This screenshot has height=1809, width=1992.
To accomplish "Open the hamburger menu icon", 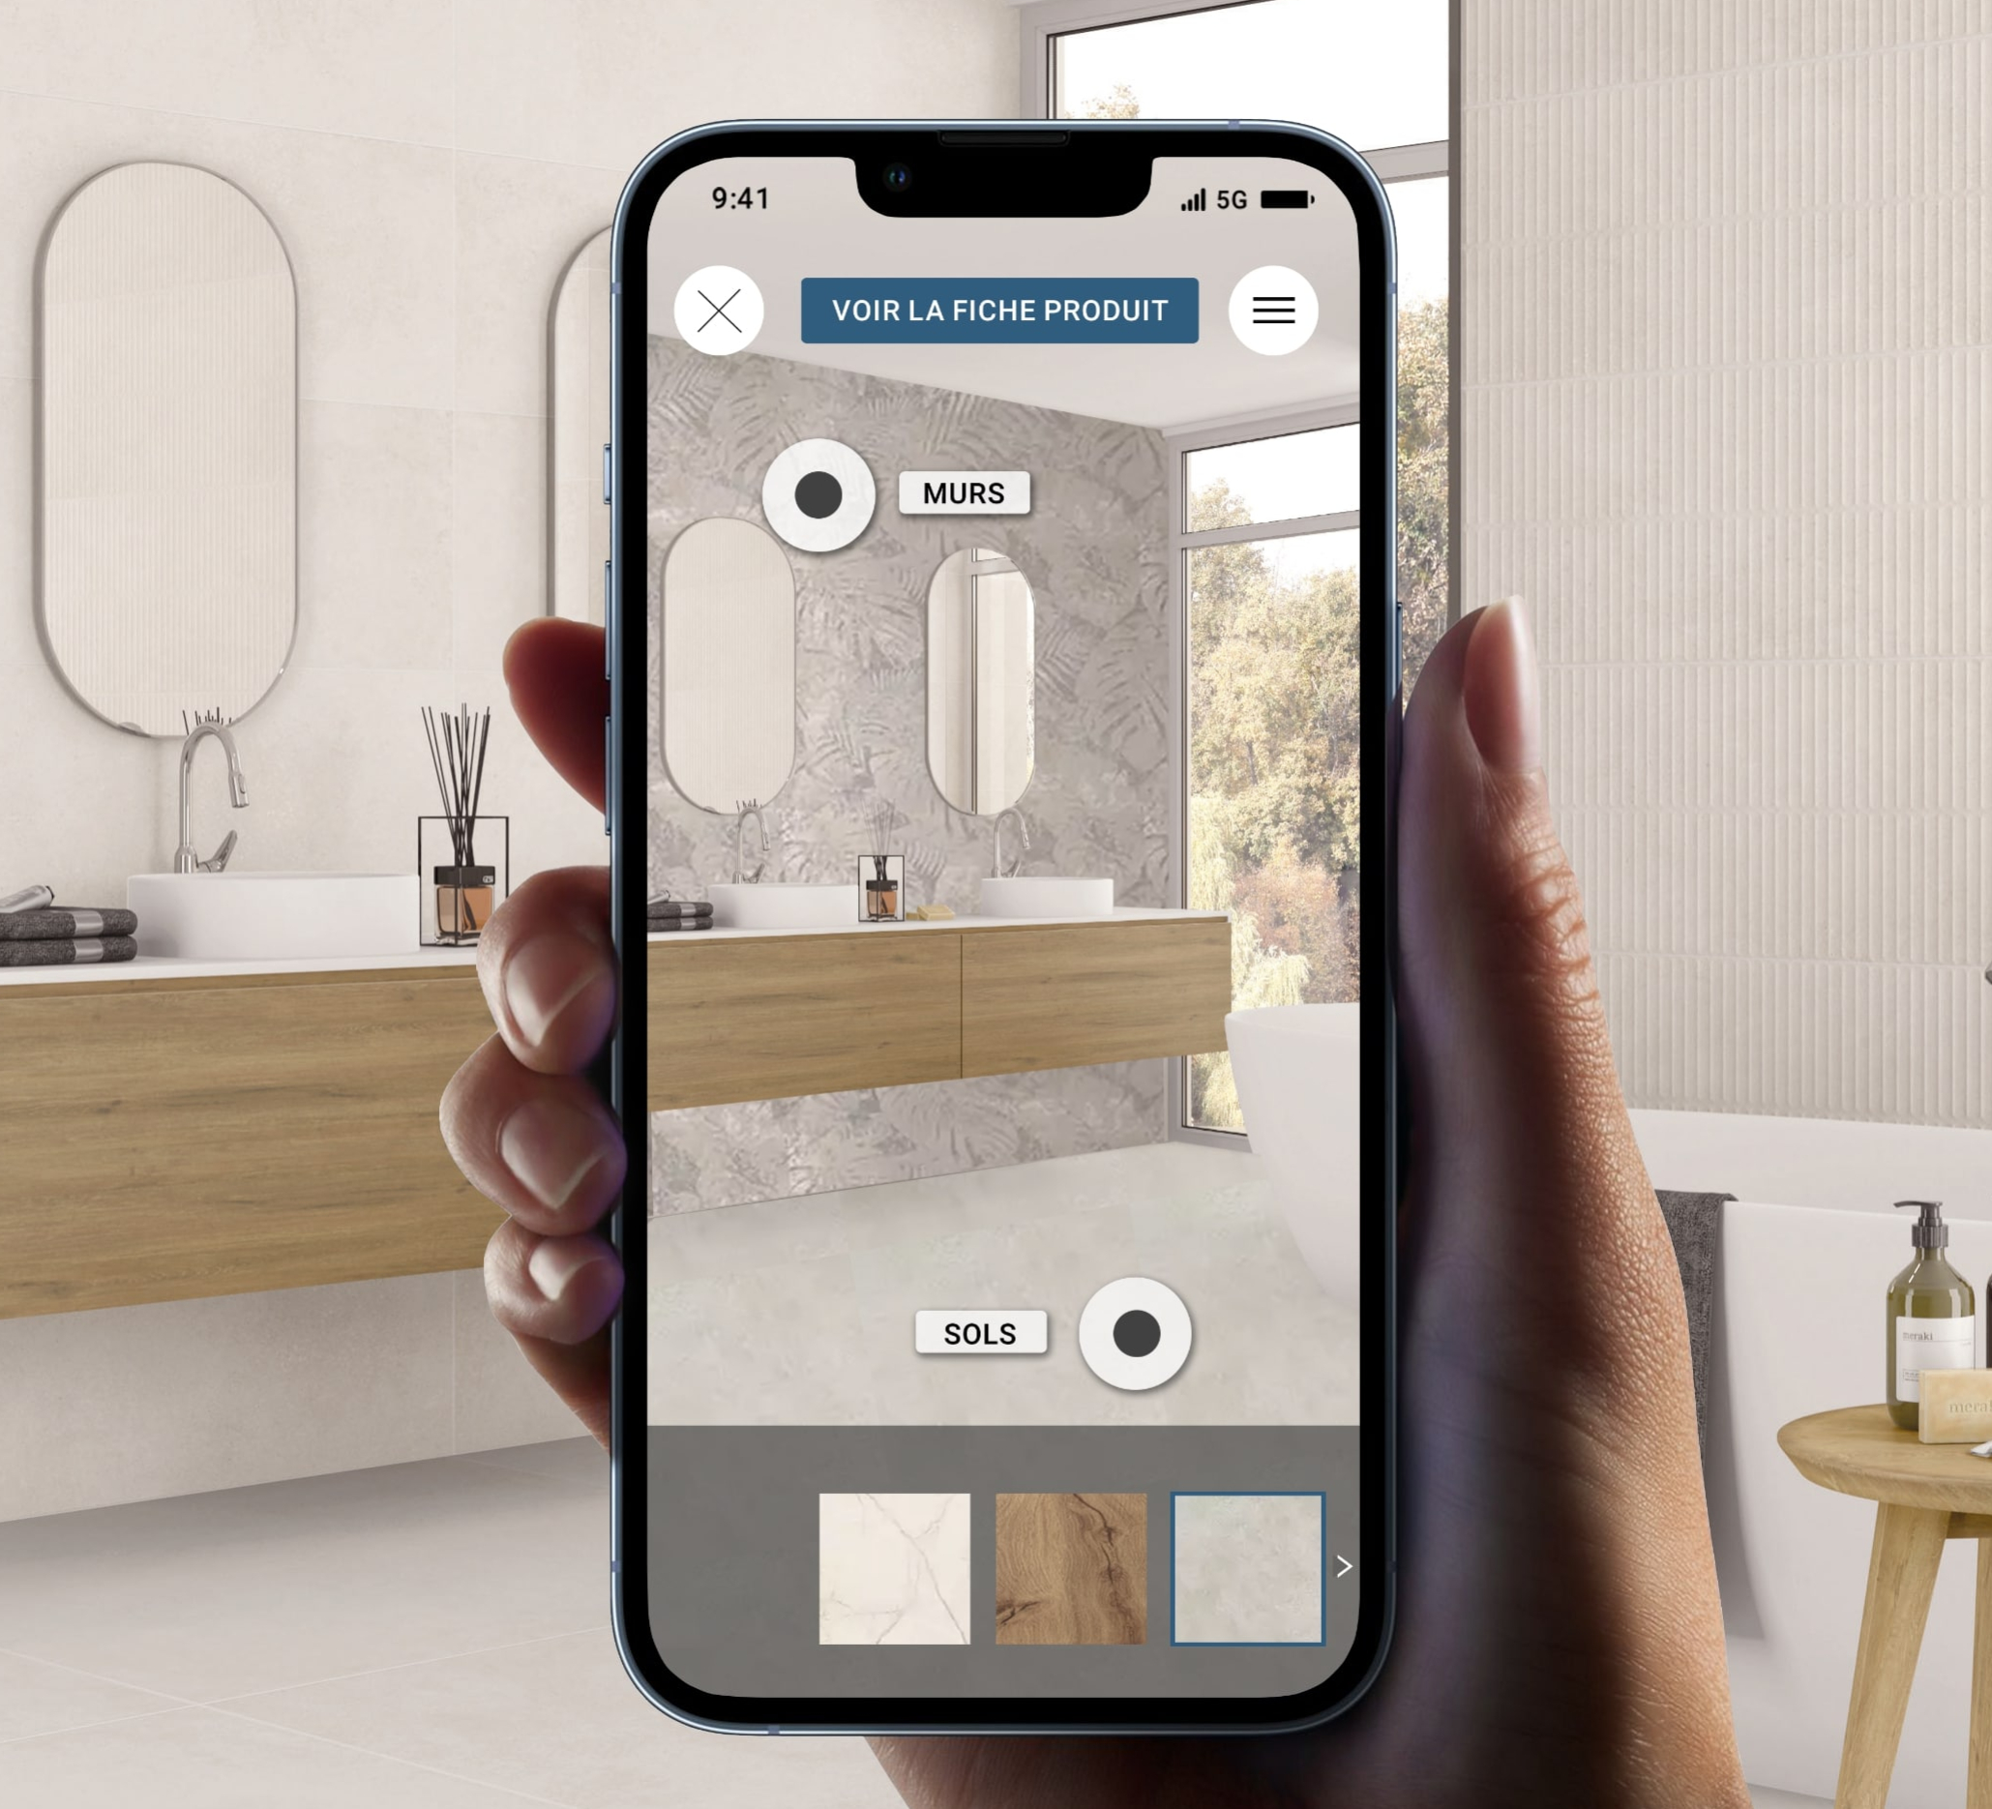I will point(1272,309).
